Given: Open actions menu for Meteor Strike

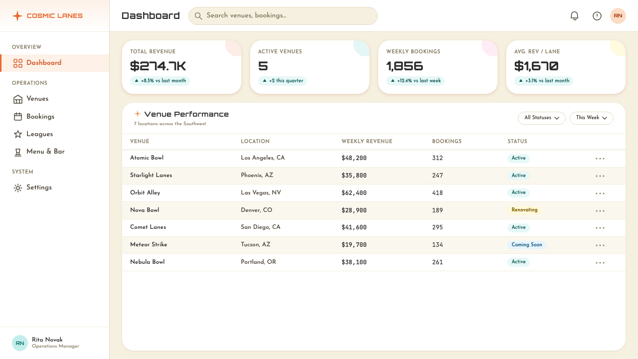Looking at the screenshot, I should pos(600,245).
